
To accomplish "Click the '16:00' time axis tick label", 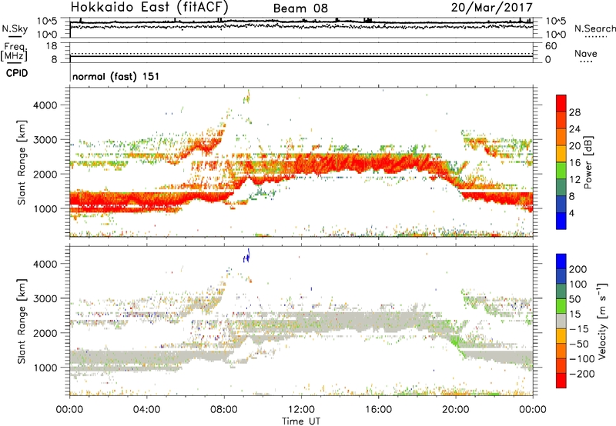I will (x=378, y=409).
